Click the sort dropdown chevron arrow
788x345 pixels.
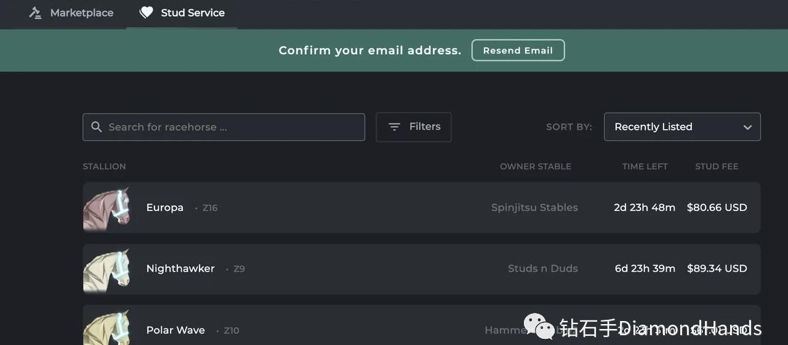(747, 127)
